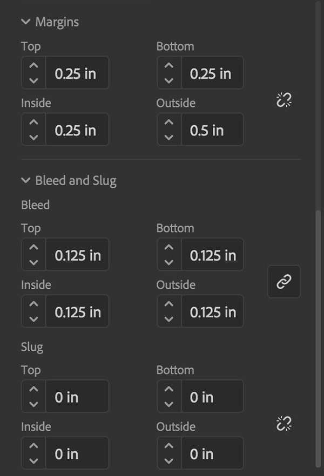324x476 pixels.
Task: Focus the slug Inside 0 in field
Action: pos(77,453)
